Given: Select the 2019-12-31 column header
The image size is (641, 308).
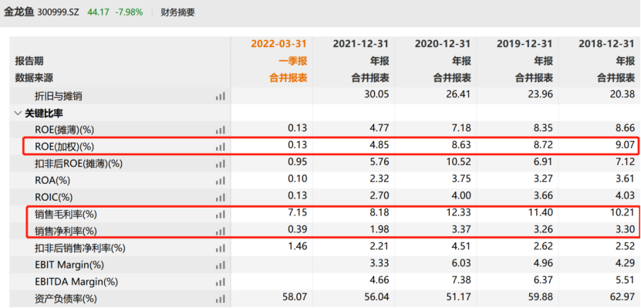Looking at the screenshot, I should point(525,44).
